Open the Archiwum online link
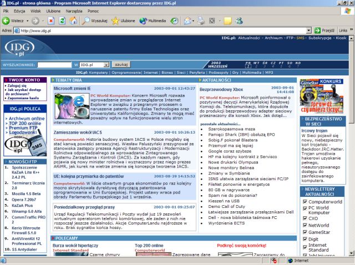 pyautogui.click(x=27, y=118)
